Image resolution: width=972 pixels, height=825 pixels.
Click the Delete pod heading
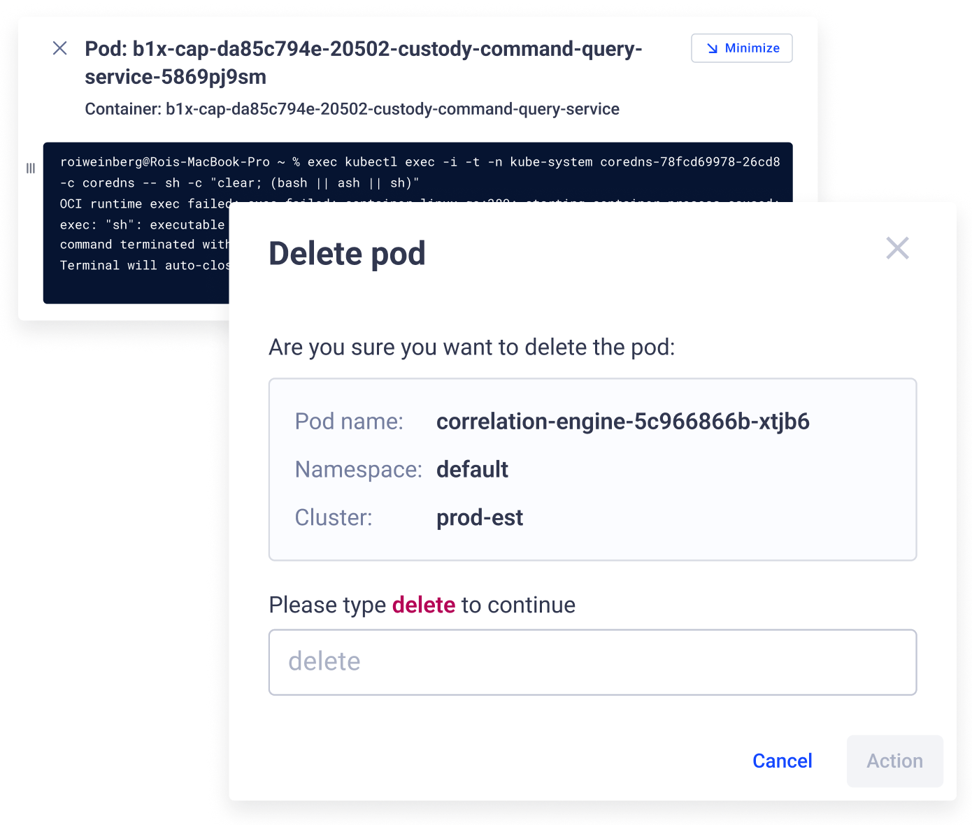tap(347, 254)
